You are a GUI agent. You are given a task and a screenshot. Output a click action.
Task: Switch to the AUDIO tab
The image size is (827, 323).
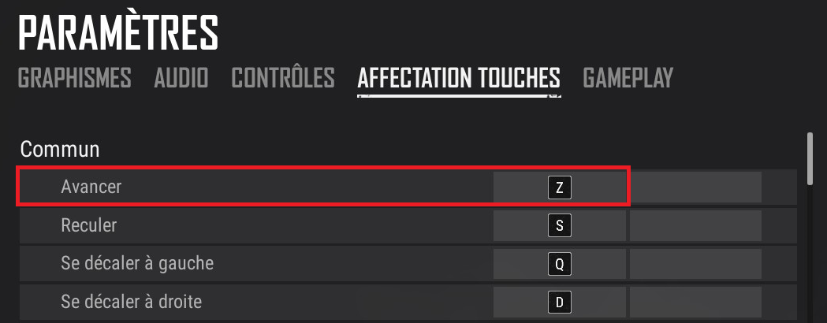pos(181,78)
